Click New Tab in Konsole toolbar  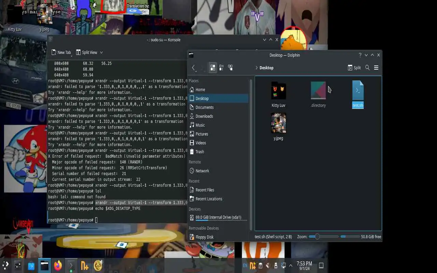click(61, 52)
